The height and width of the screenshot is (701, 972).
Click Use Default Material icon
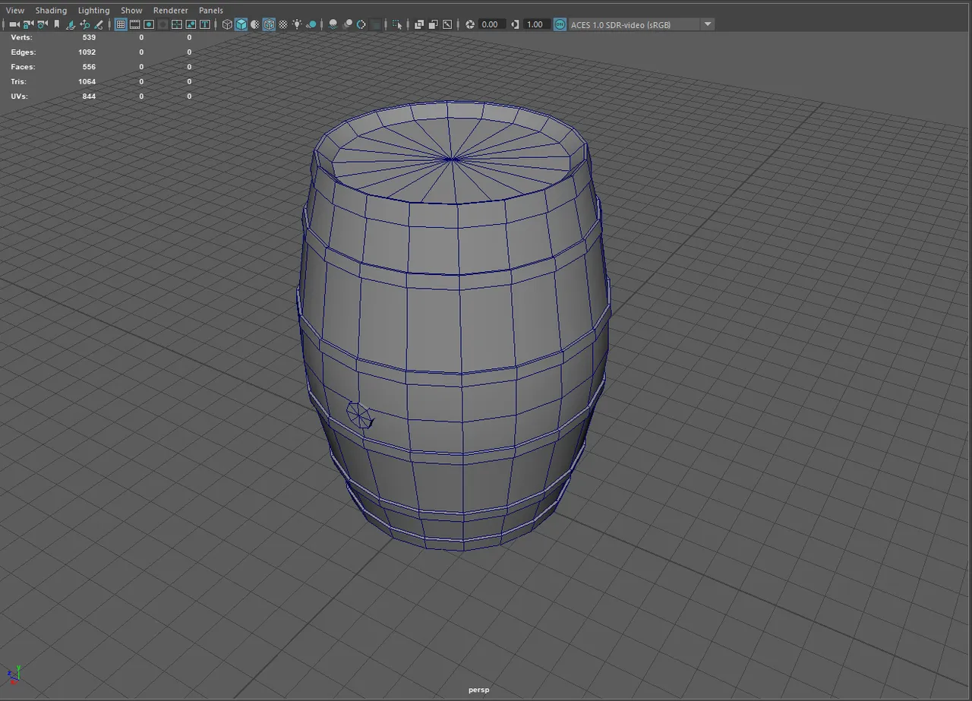coord(255,24)
